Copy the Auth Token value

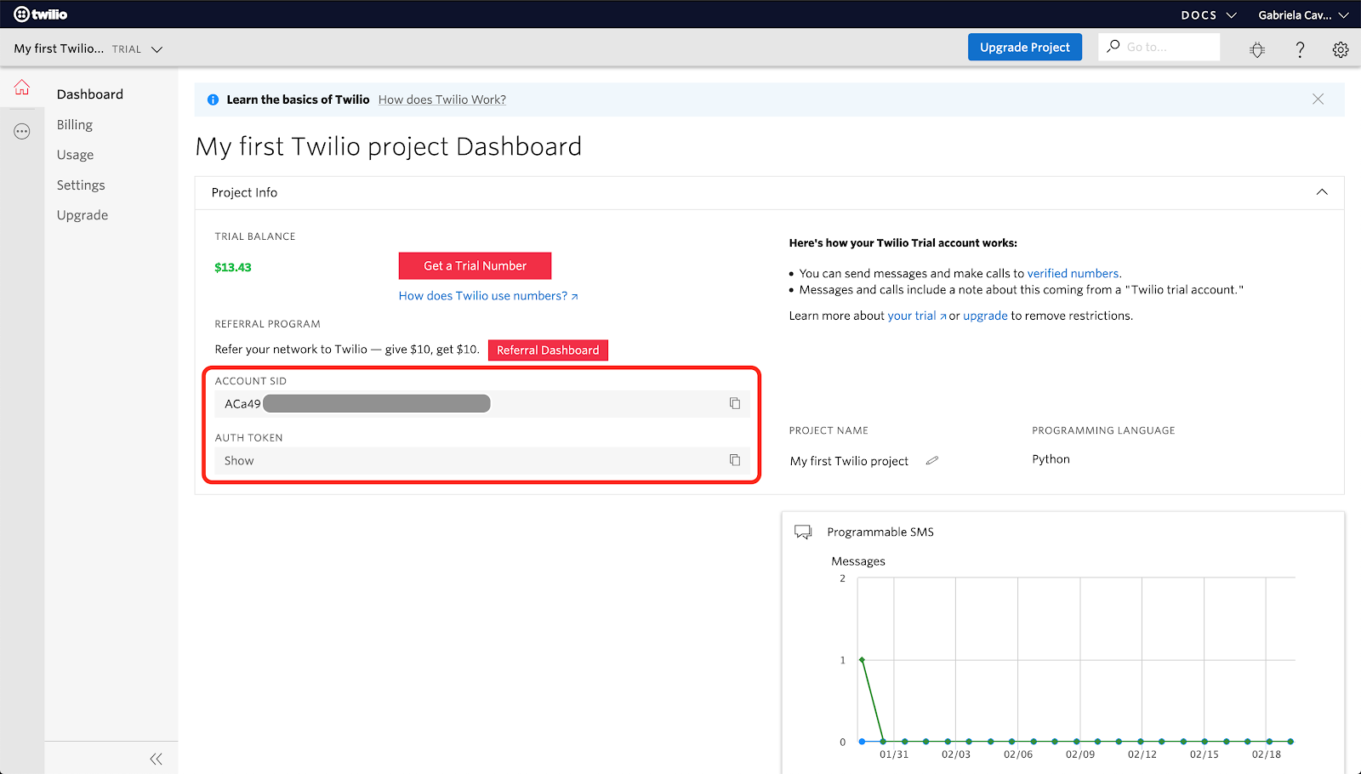point(735,460)
